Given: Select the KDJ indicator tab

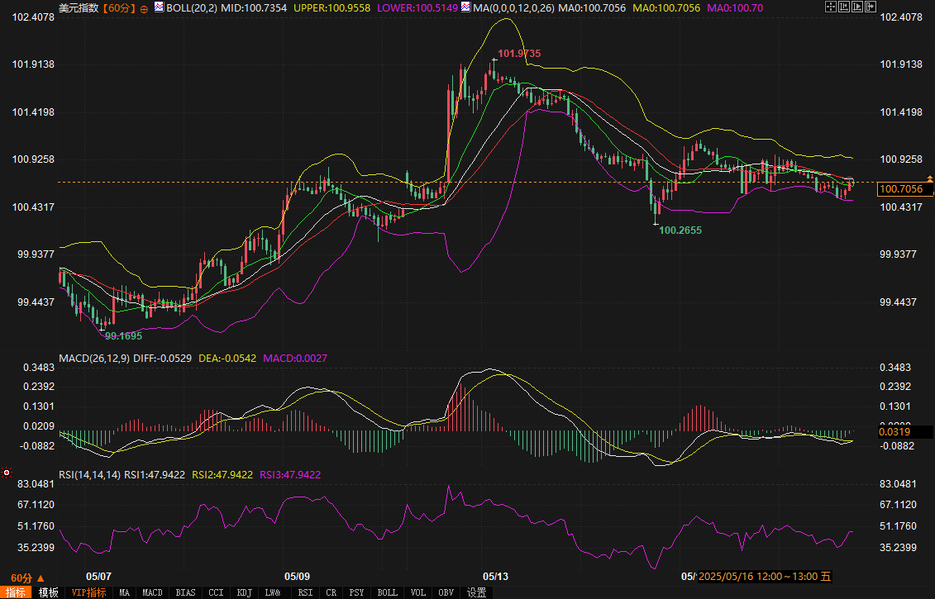Looking at the screenshot, I should coord(245,592).
